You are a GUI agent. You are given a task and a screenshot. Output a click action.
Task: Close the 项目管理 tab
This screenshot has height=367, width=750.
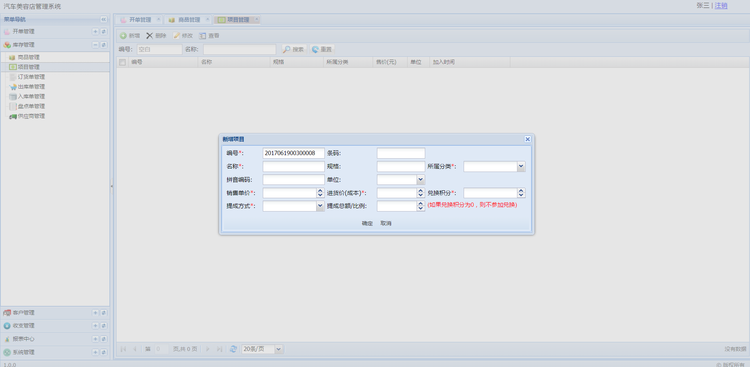tap(257, 19)
